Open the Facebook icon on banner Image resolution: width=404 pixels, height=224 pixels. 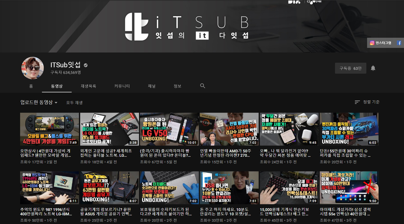coord(399,43)
